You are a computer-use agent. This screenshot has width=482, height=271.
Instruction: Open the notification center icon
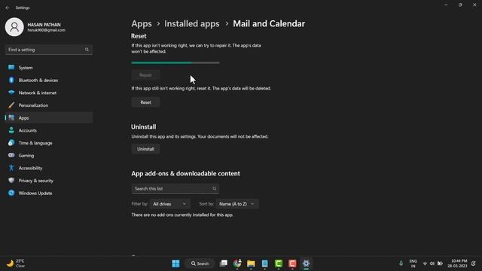point(474,263)
